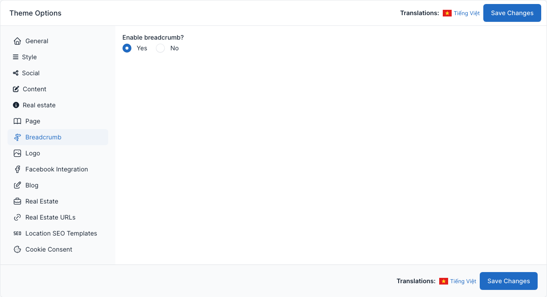Click the bars icon beside Style

point(16,57)
